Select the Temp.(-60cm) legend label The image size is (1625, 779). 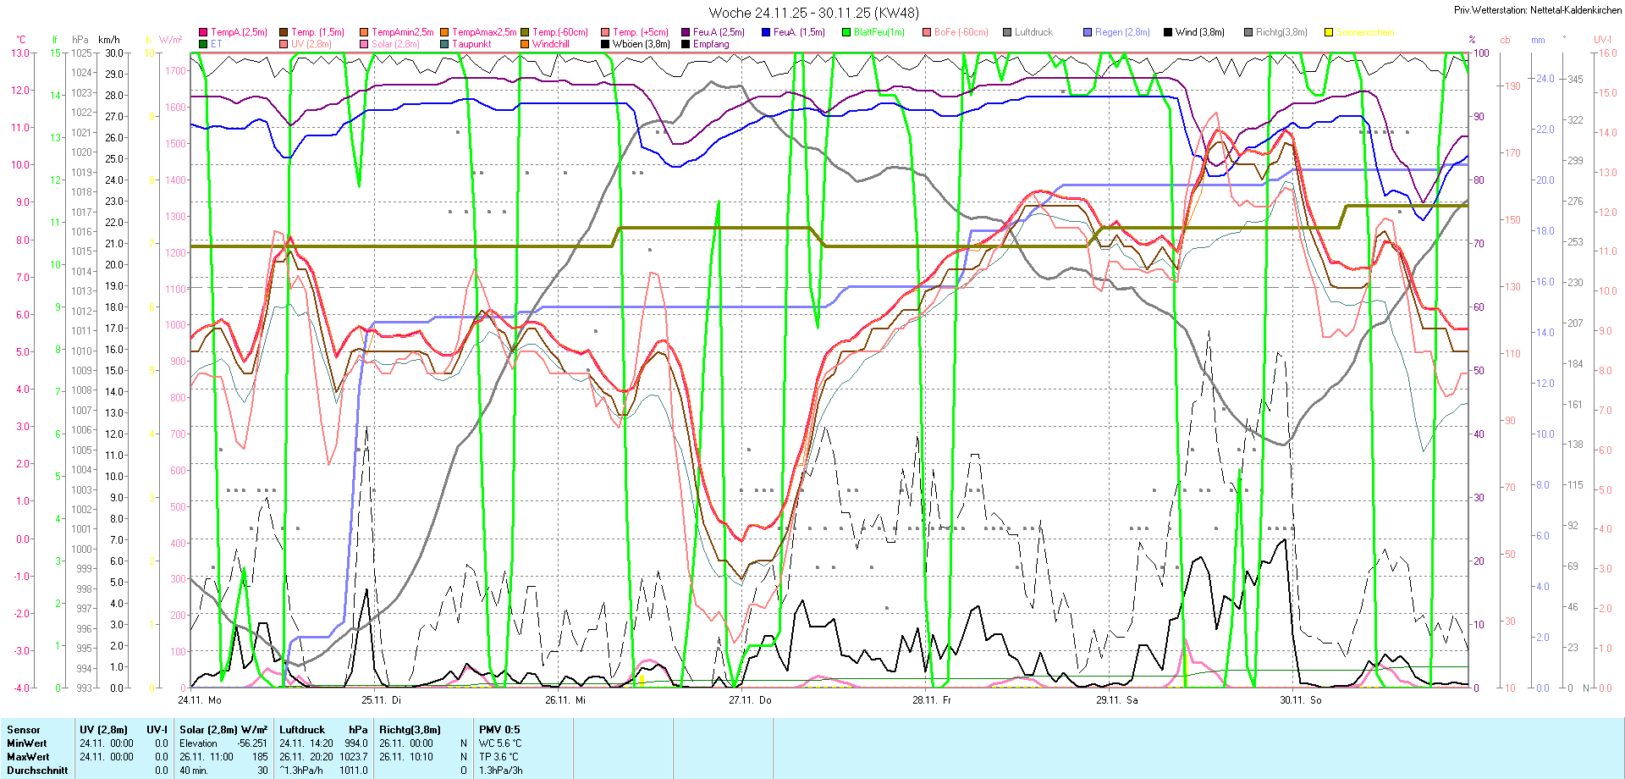tap(559, 32)
